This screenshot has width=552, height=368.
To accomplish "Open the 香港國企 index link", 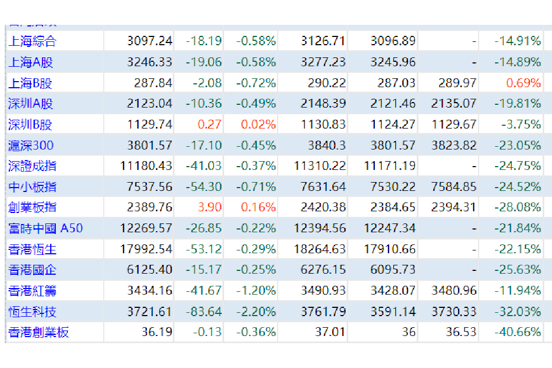I will tap(33, 270).
